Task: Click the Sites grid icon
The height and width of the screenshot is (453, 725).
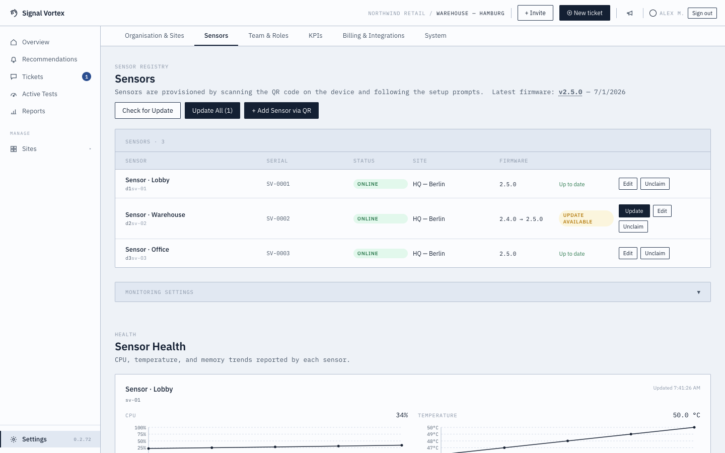Action: (14, 149)
